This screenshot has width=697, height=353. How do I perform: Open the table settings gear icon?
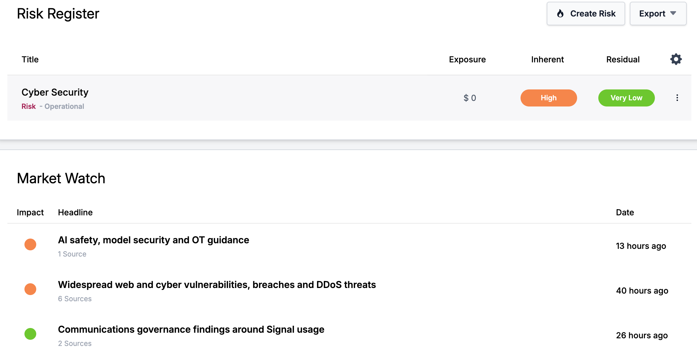[676, 59]
